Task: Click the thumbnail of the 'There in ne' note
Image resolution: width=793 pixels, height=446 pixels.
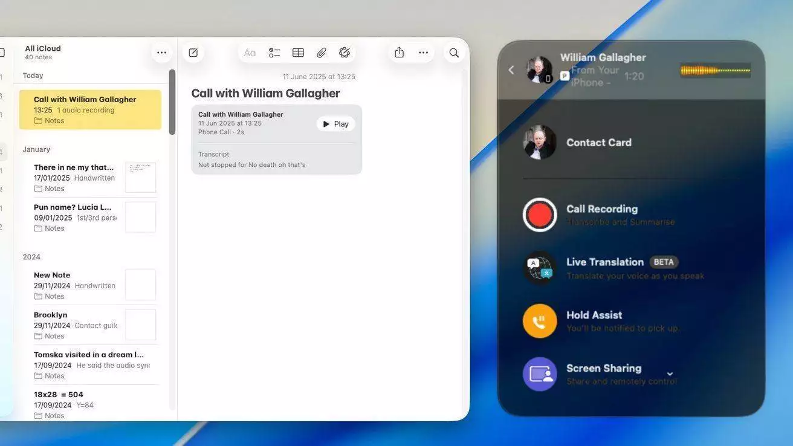Action: (x=141, y=177)
